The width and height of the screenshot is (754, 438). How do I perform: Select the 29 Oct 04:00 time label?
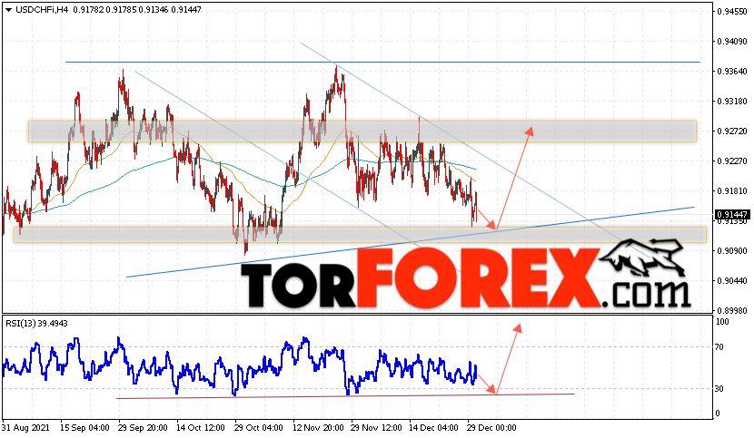(x=259, y=427)
